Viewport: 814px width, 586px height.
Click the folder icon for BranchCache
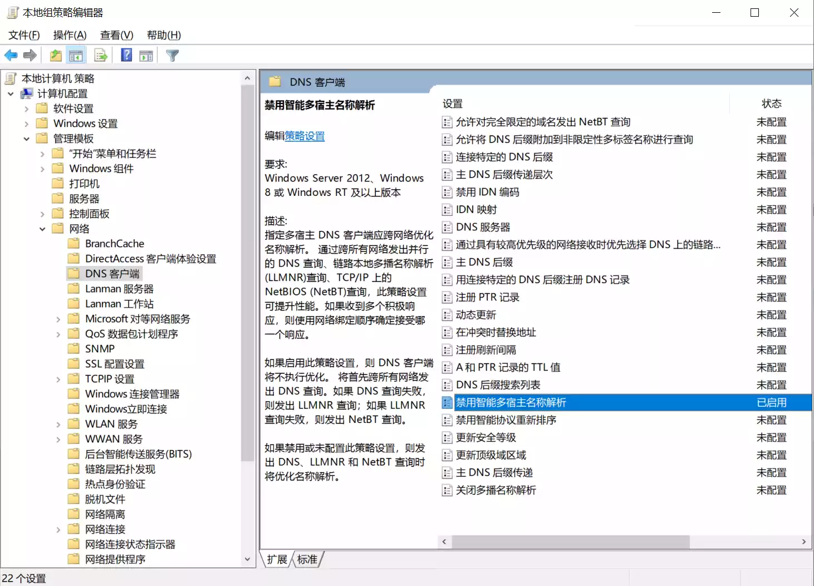coord(73,243)
